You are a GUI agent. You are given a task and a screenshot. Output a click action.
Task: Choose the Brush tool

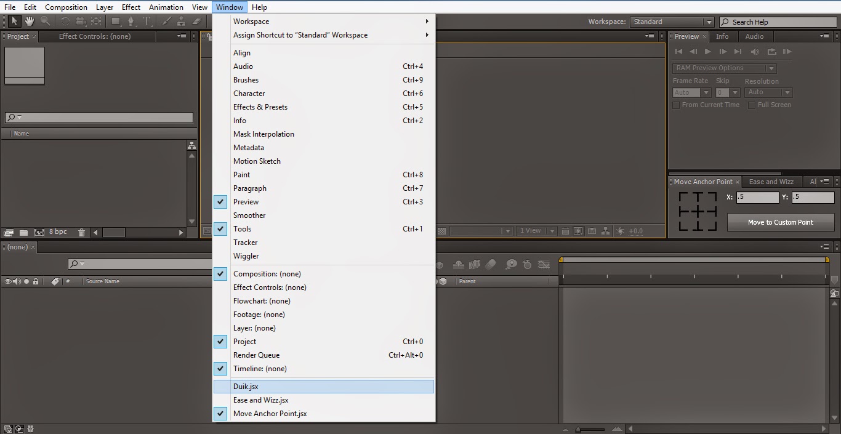coord(167,20)
